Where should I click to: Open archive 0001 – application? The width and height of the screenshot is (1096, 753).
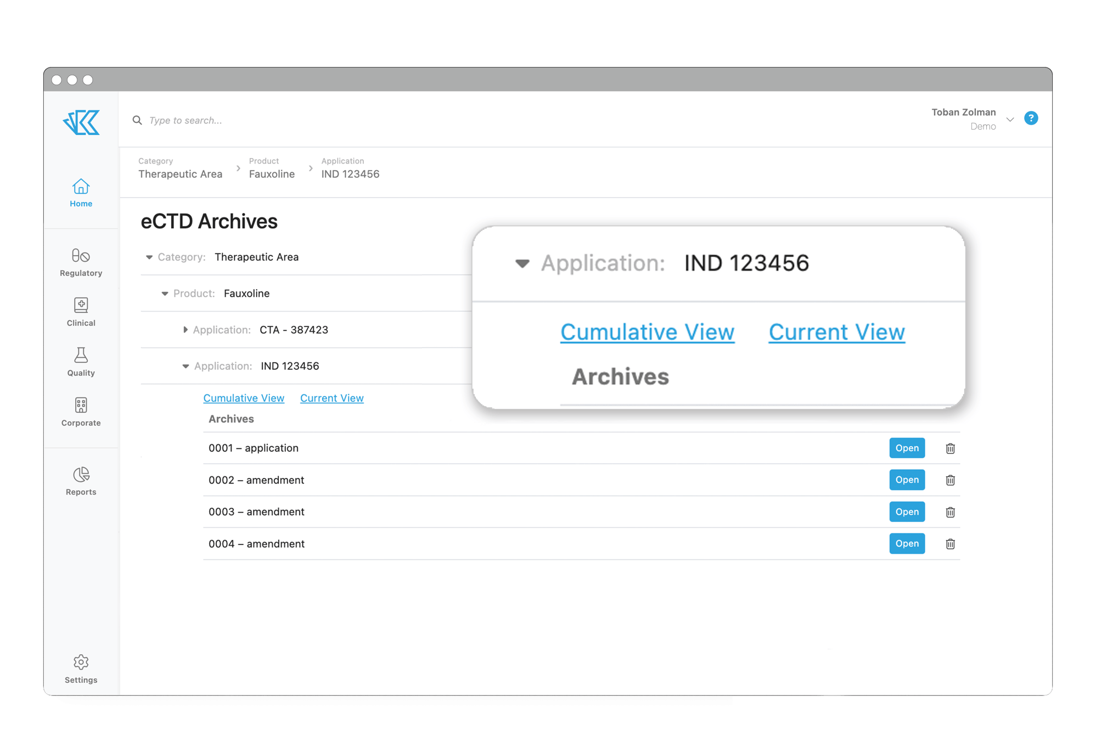point(907,448)
